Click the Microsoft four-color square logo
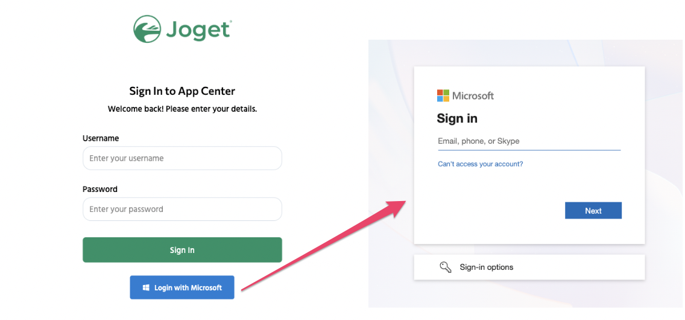 [x=443, y=96]
